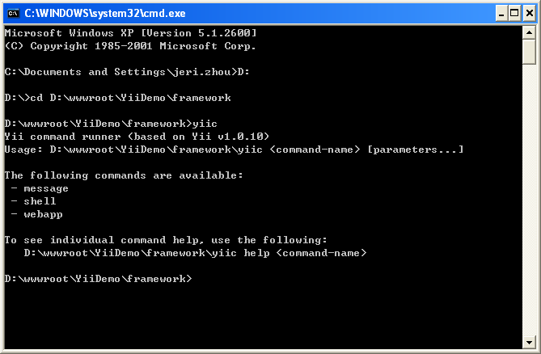
Task: Click the scrollbar up arrow
Action: point(529,33)
